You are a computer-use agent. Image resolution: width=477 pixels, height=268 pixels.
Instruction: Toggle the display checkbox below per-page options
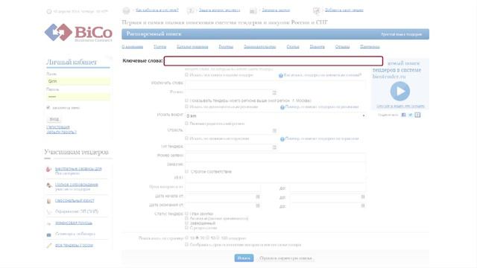pyautogui.click(x=186, y=244)
